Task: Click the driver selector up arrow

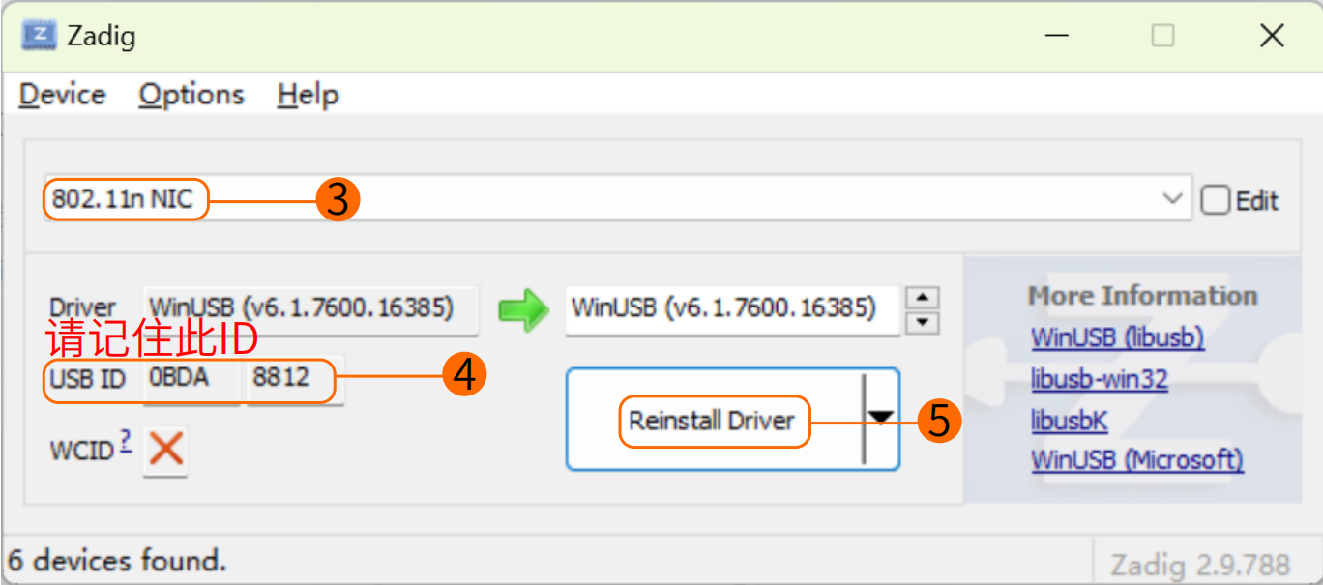Action: click(924, 298)
